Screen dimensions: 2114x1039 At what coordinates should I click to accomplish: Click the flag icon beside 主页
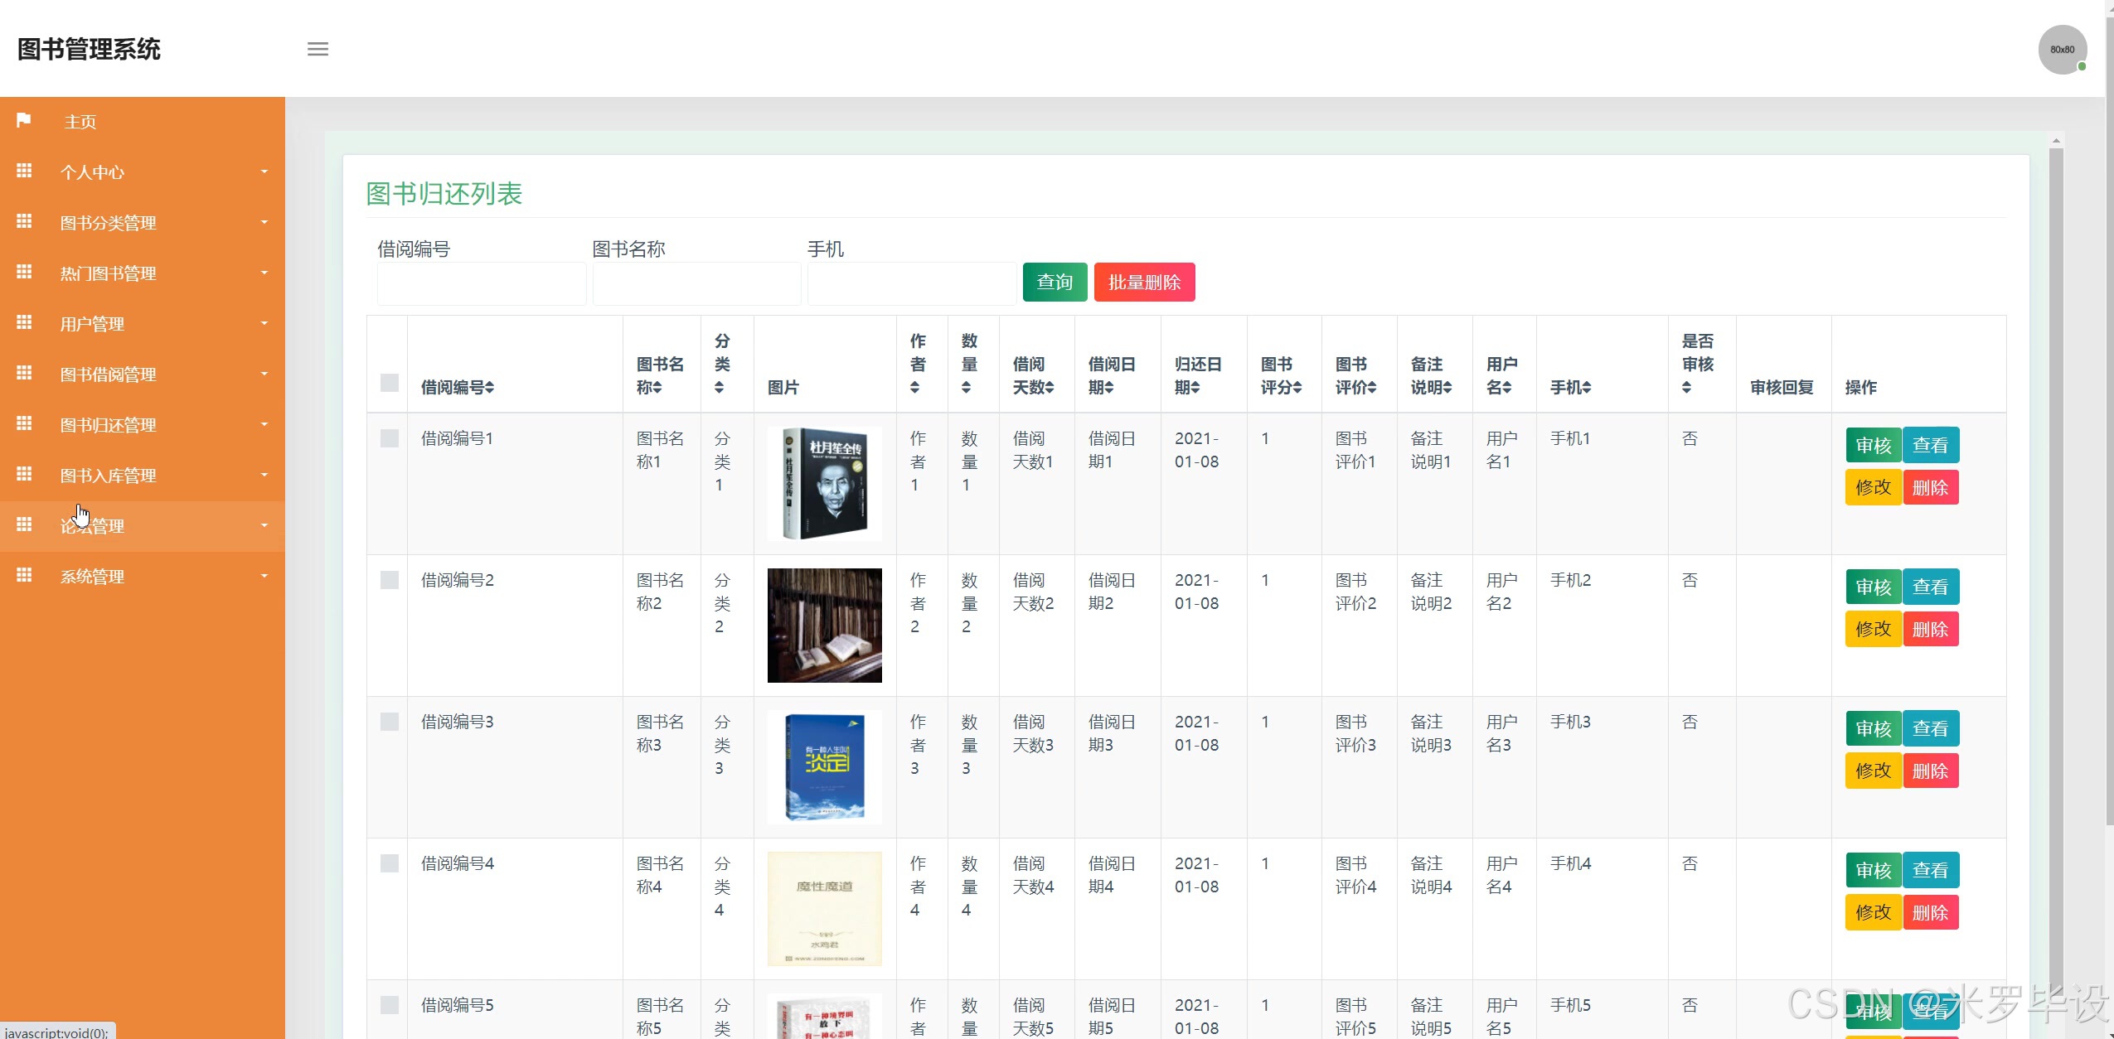coord(24,120)
